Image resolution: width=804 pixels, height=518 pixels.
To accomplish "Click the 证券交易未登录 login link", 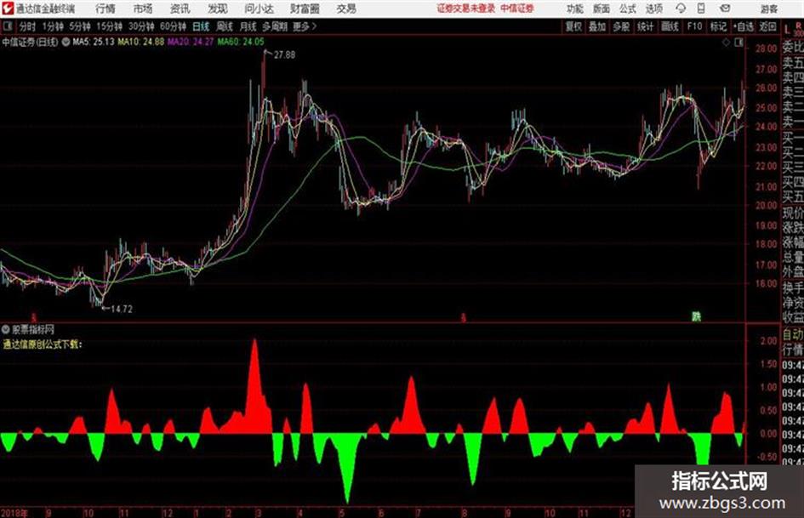I will pos(466,9).
